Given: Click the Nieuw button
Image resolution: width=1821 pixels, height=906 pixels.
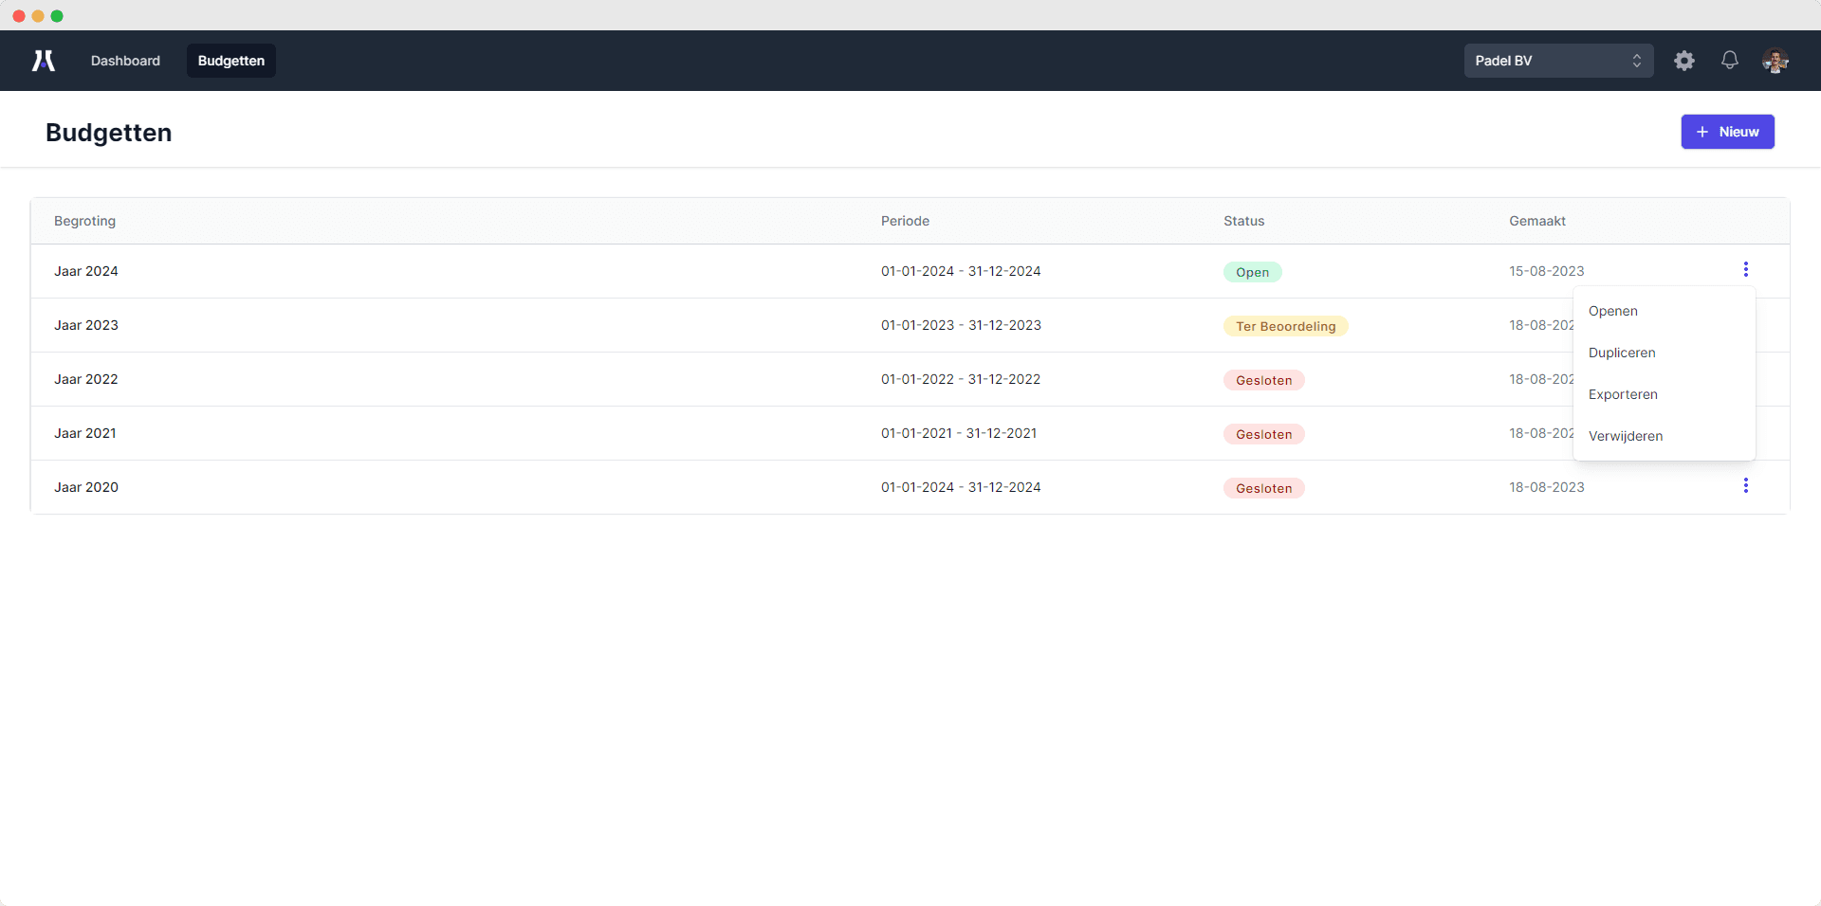Looking at the screenshot, I should point(1727,132).
